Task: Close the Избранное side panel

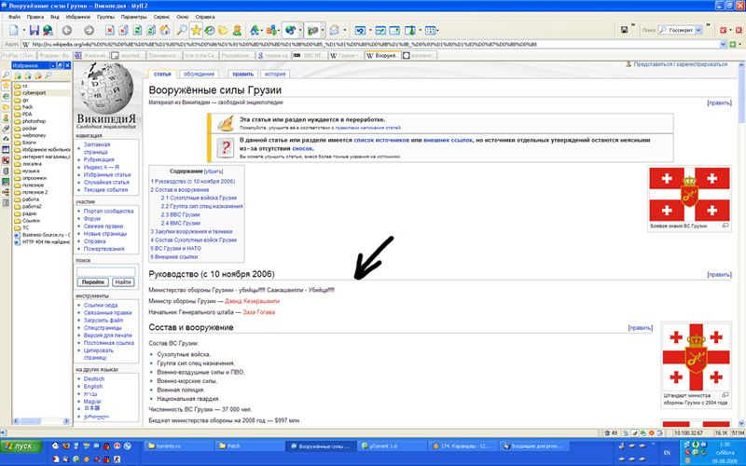Action: pos(67,65)
